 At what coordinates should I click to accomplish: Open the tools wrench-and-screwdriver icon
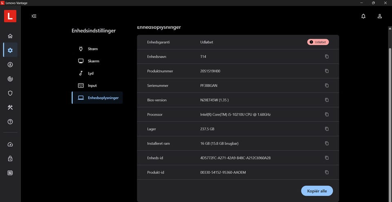point(10,108)
